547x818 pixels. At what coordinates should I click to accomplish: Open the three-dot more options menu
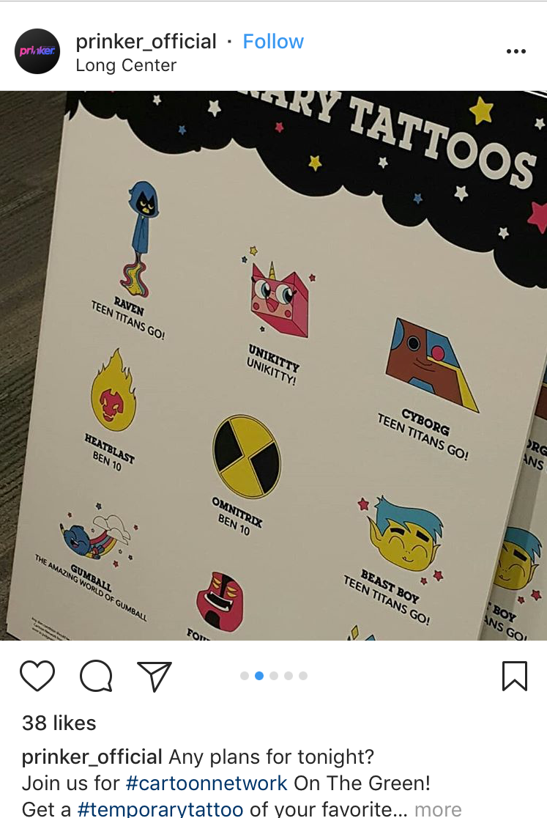point(516,51)
